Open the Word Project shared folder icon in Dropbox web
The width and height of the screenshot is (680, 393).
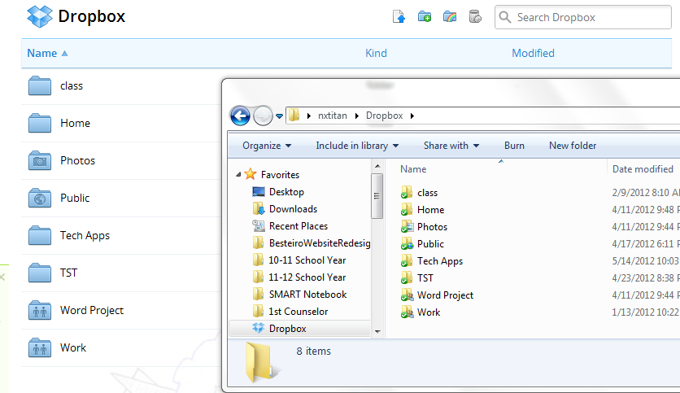point(40,310)
